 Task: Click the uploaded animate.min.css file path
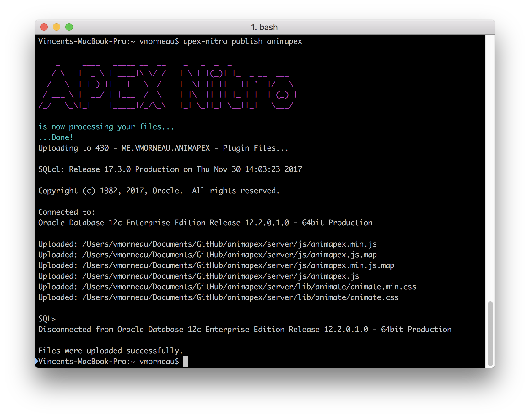click(x=249, y=287)
